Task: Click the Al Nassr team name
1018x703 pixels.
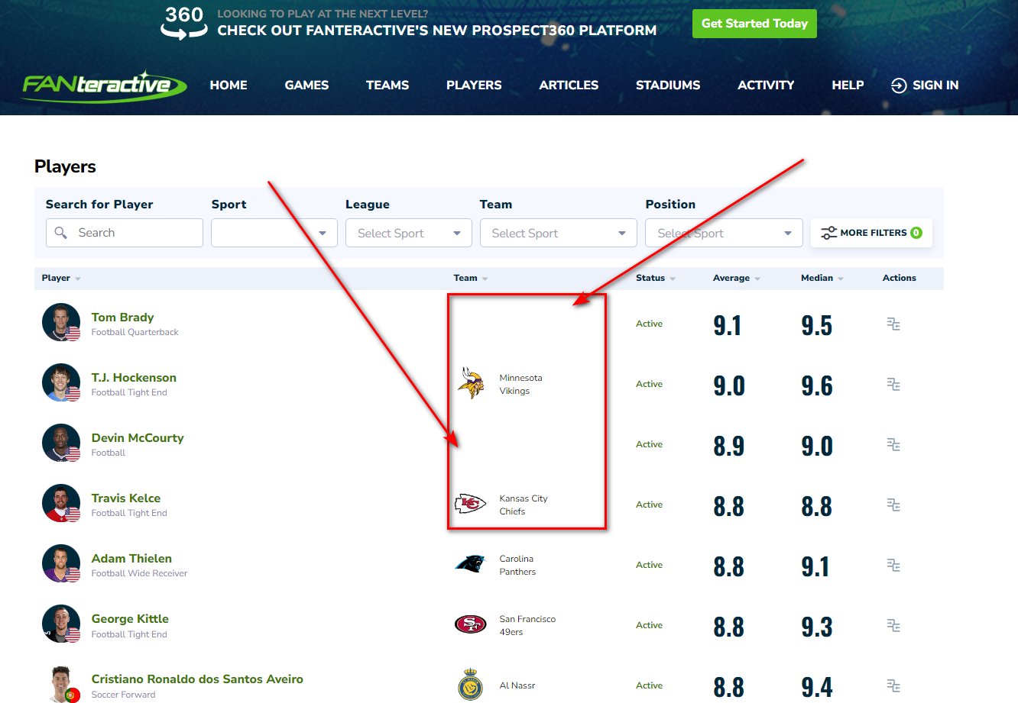Action: (x=517, y=685)
